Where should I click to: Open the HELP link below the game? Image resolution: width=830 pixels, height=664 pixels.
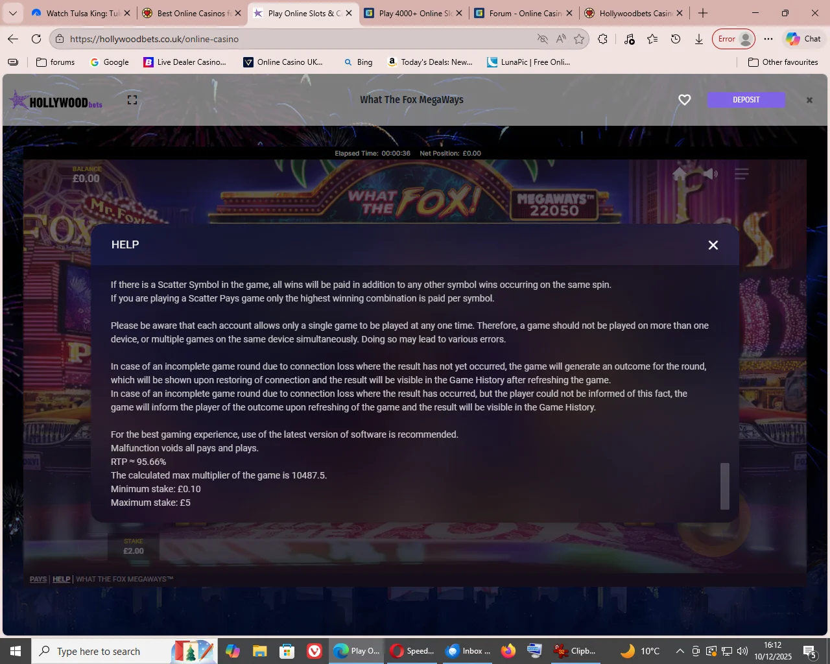tap(62, 579)
